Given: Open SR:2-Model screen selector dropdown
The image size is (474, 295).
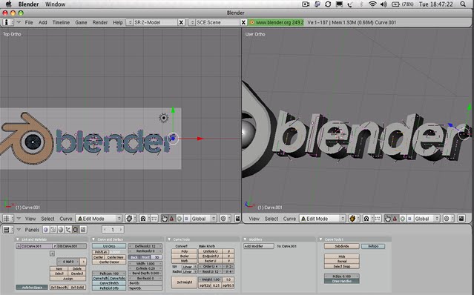Looking at the screenshot, I should (129, 22).
